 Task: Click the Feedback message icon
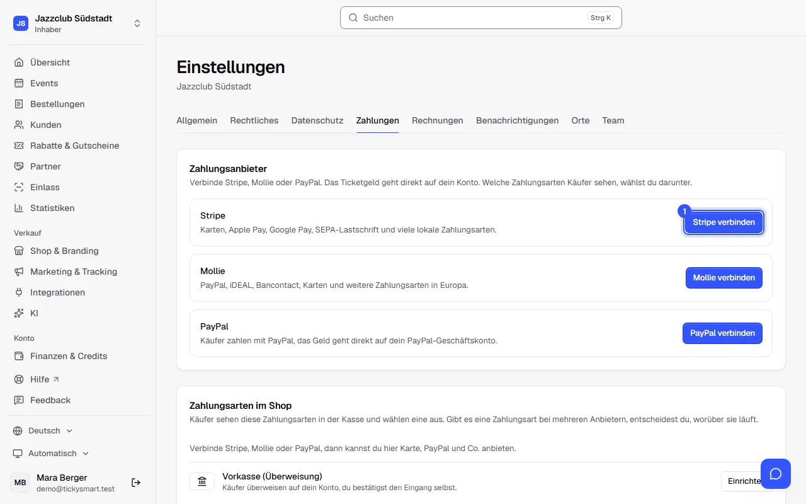[x=19, y=400]
